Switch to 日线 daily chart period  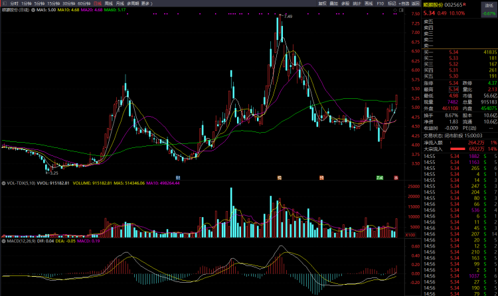pyautogui.click(x=98, y=3)
